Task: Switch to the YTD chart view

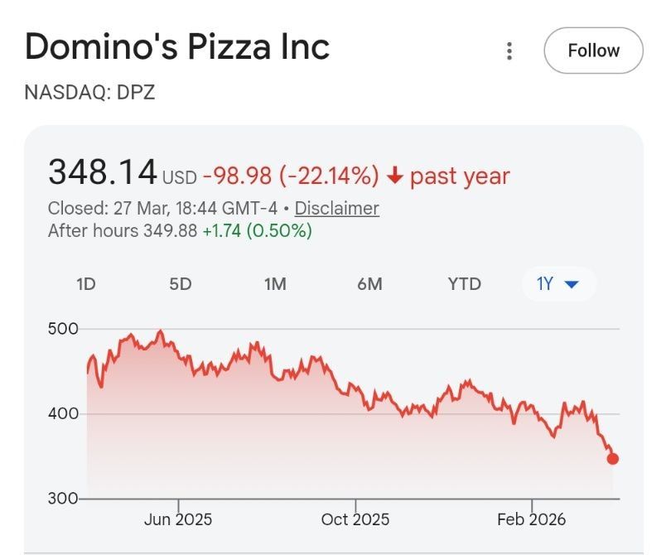Action: (462, 284)
